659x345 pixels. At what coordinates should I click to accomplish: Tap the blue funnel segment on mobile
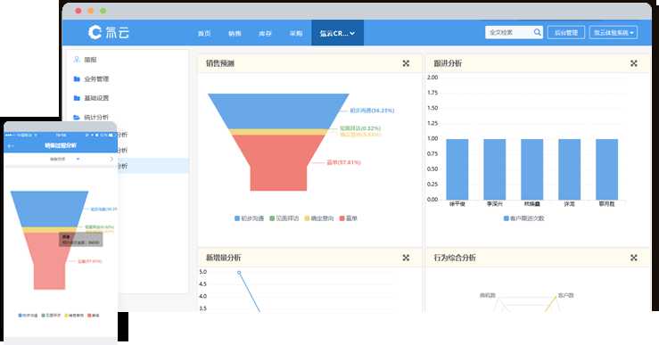[x=49, y=209]
